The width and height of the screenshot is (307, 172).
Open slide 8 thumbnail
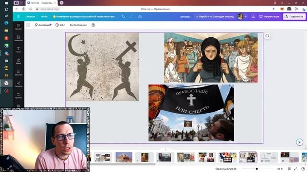pos(165,157)
